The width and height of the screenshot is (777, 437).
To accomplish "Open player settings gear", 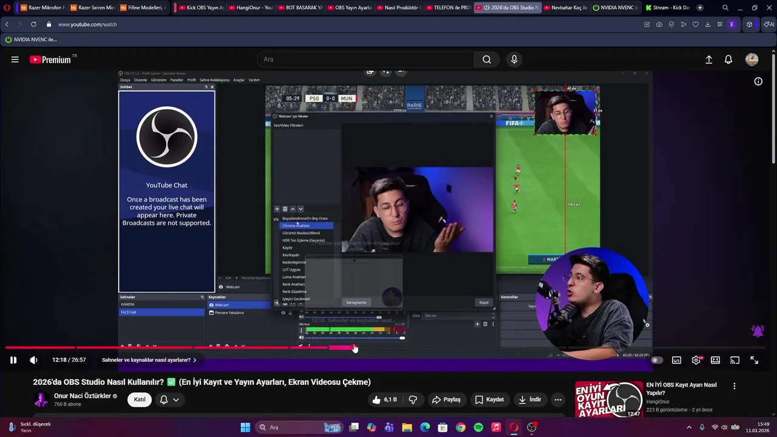I will coord(696,360).
